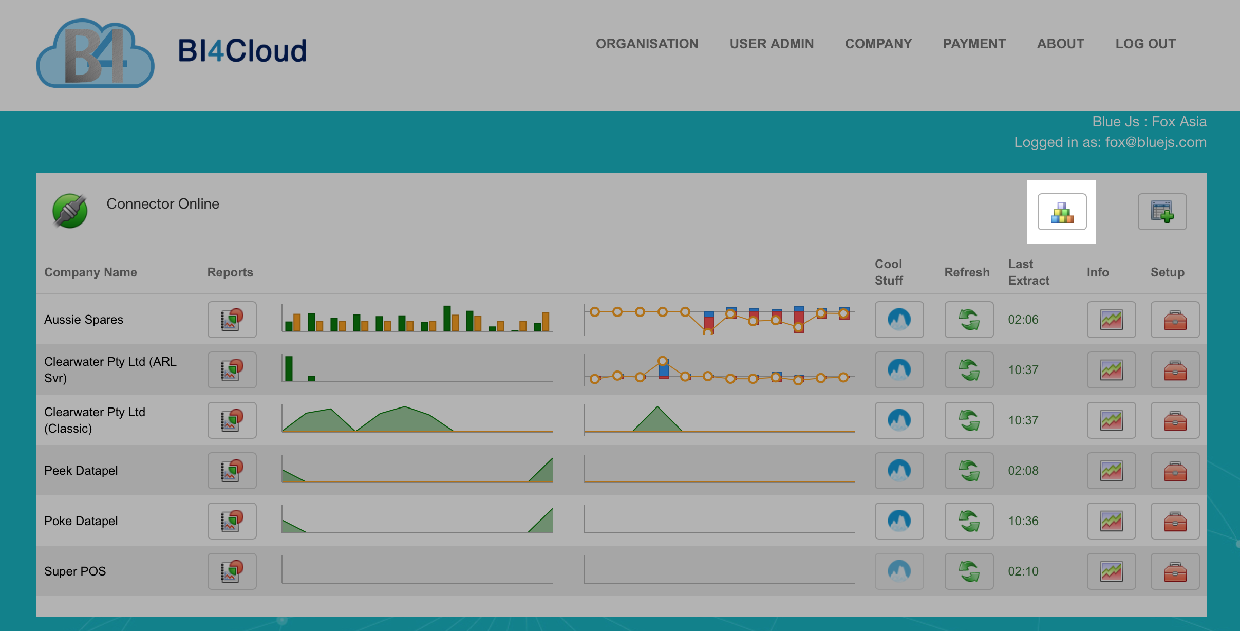Open Info chart for Poke Datapel
This screenshot has width=1240, height=631.
(x=1111, y=521)
